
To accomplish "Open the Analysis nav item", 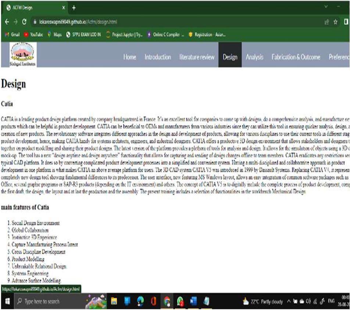I will 254,57.
